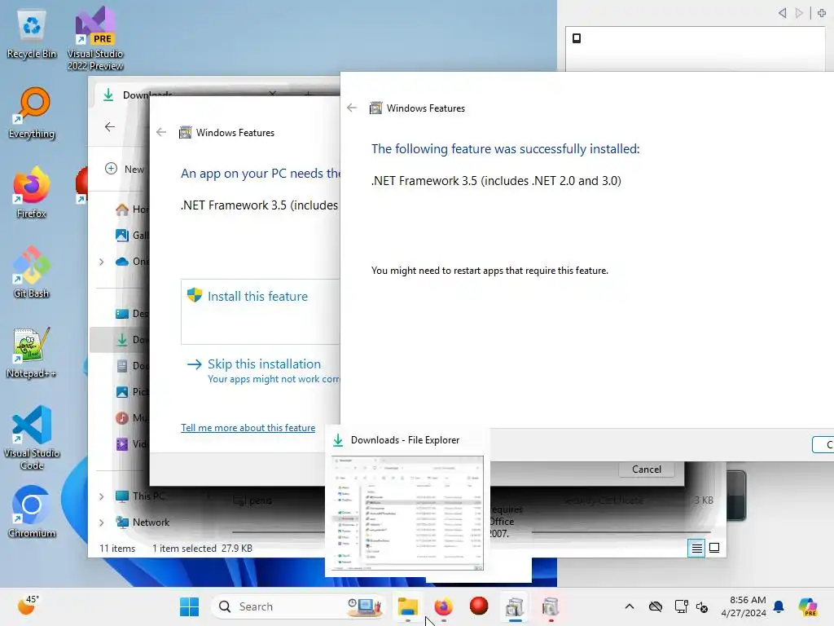Click Install this feature option
The height and width of the screenshot is (626, 834).
point(260,311)
